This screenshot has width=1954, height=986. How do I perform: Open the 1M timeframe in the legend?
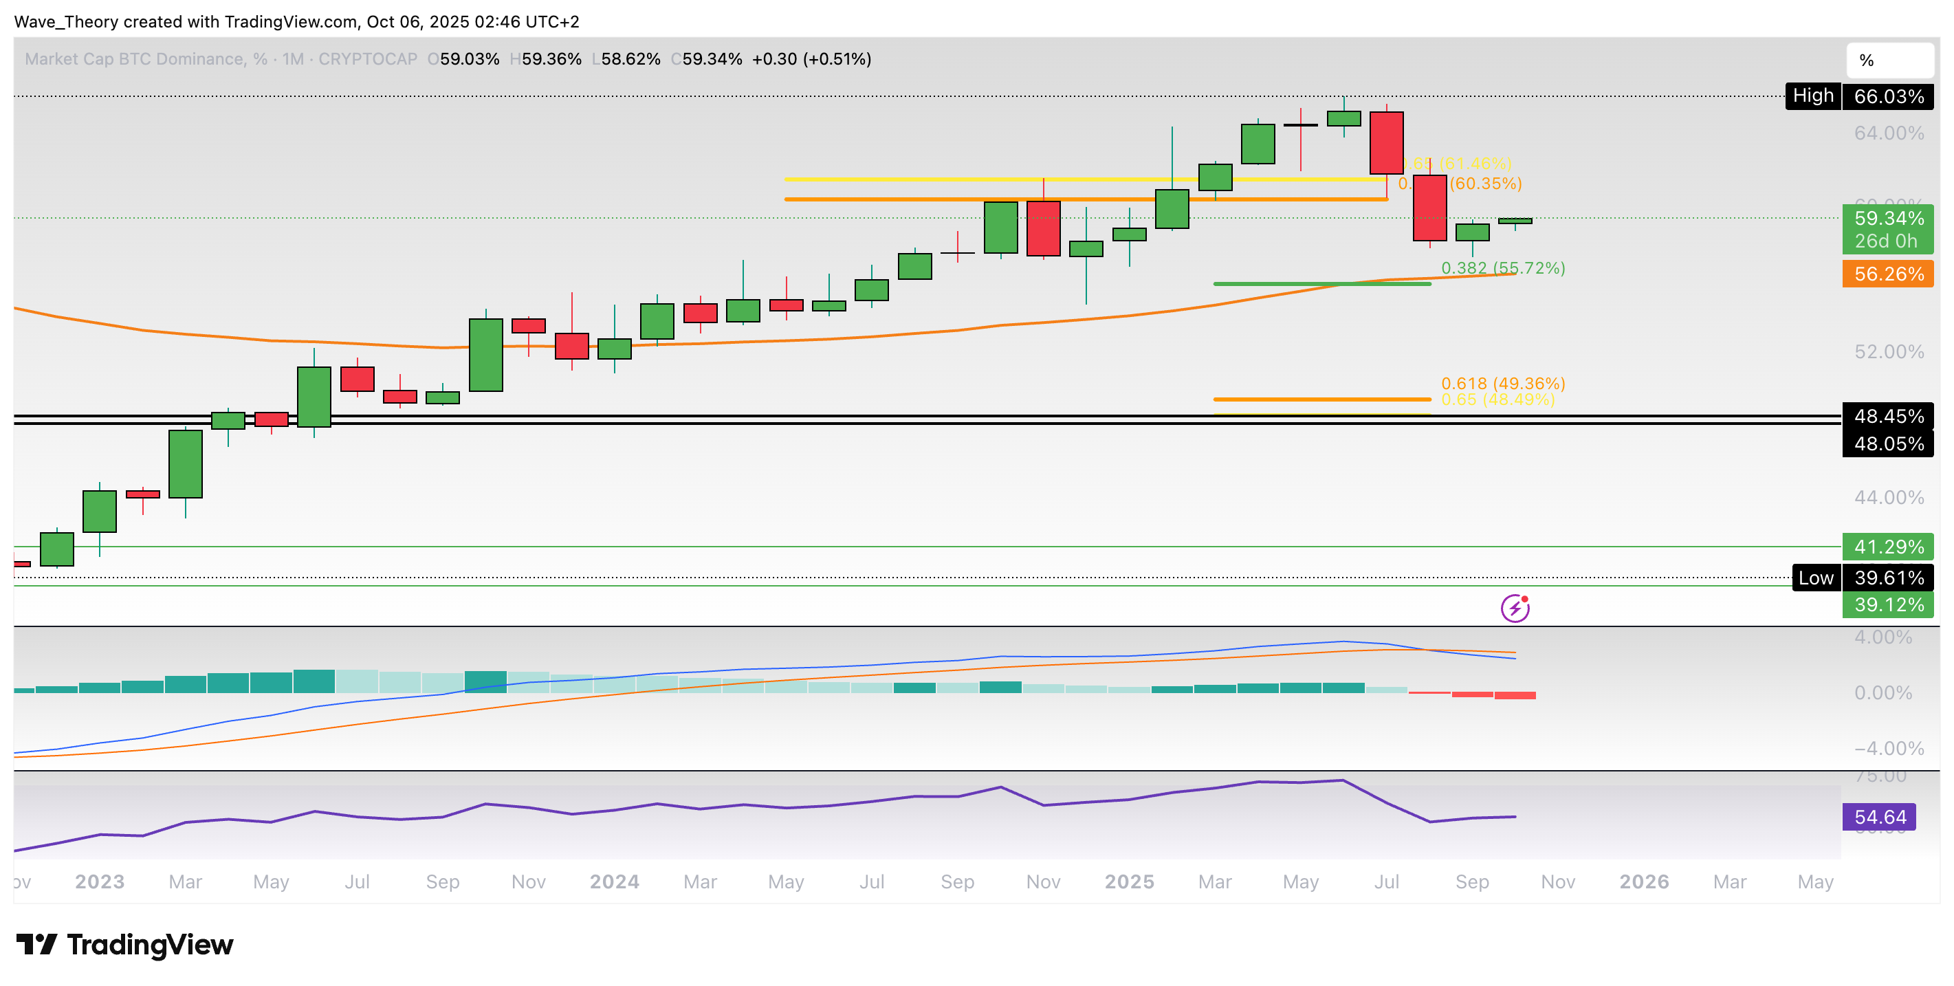pos(292,59)
